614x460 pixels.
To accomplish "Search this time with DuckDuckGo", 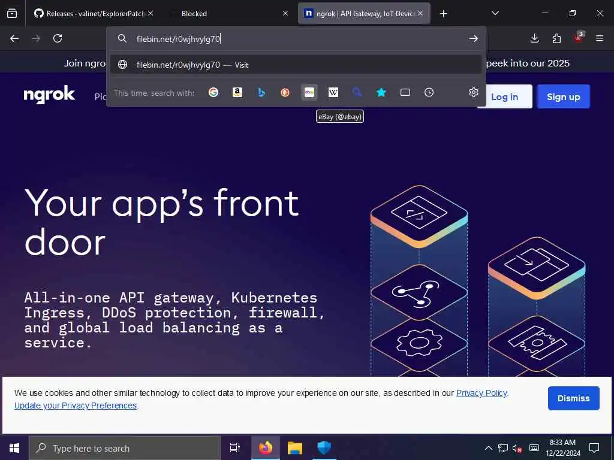I will click(x=285, y=92).
